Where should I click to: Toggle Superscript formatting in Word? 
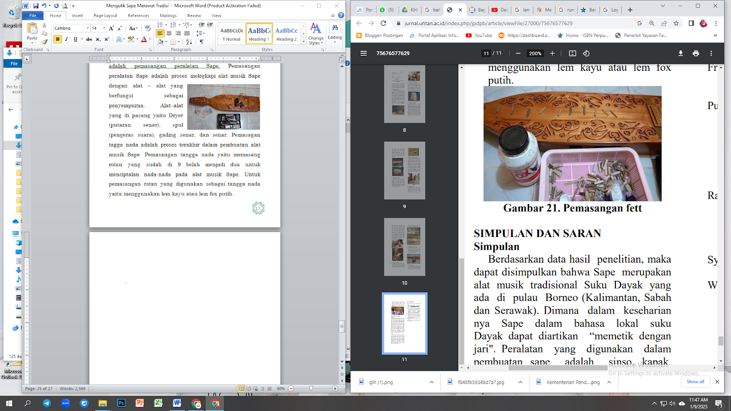click(106, 39)
